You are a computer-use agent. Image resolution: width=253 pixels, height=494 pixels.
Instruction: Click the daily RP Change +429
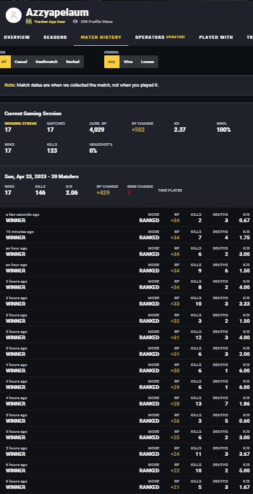(x=103, y=192)
